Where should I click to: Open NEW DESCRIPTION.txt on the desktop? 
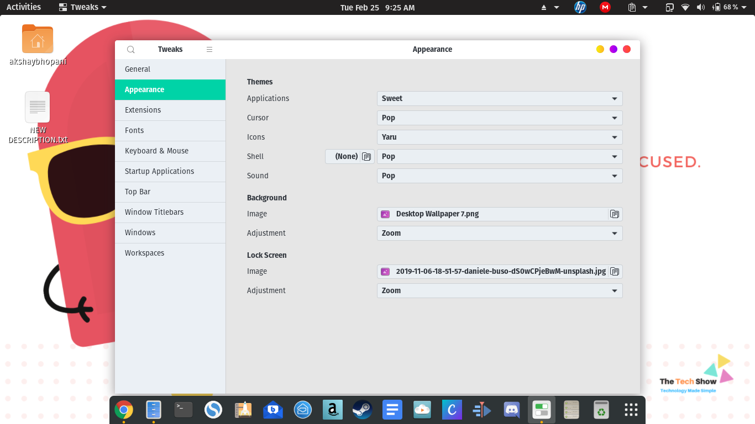37,107
